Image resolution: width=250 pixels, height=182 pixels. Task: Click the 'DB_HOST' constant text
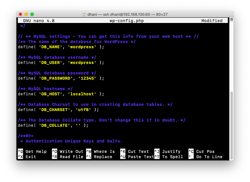tap(50, 94)
